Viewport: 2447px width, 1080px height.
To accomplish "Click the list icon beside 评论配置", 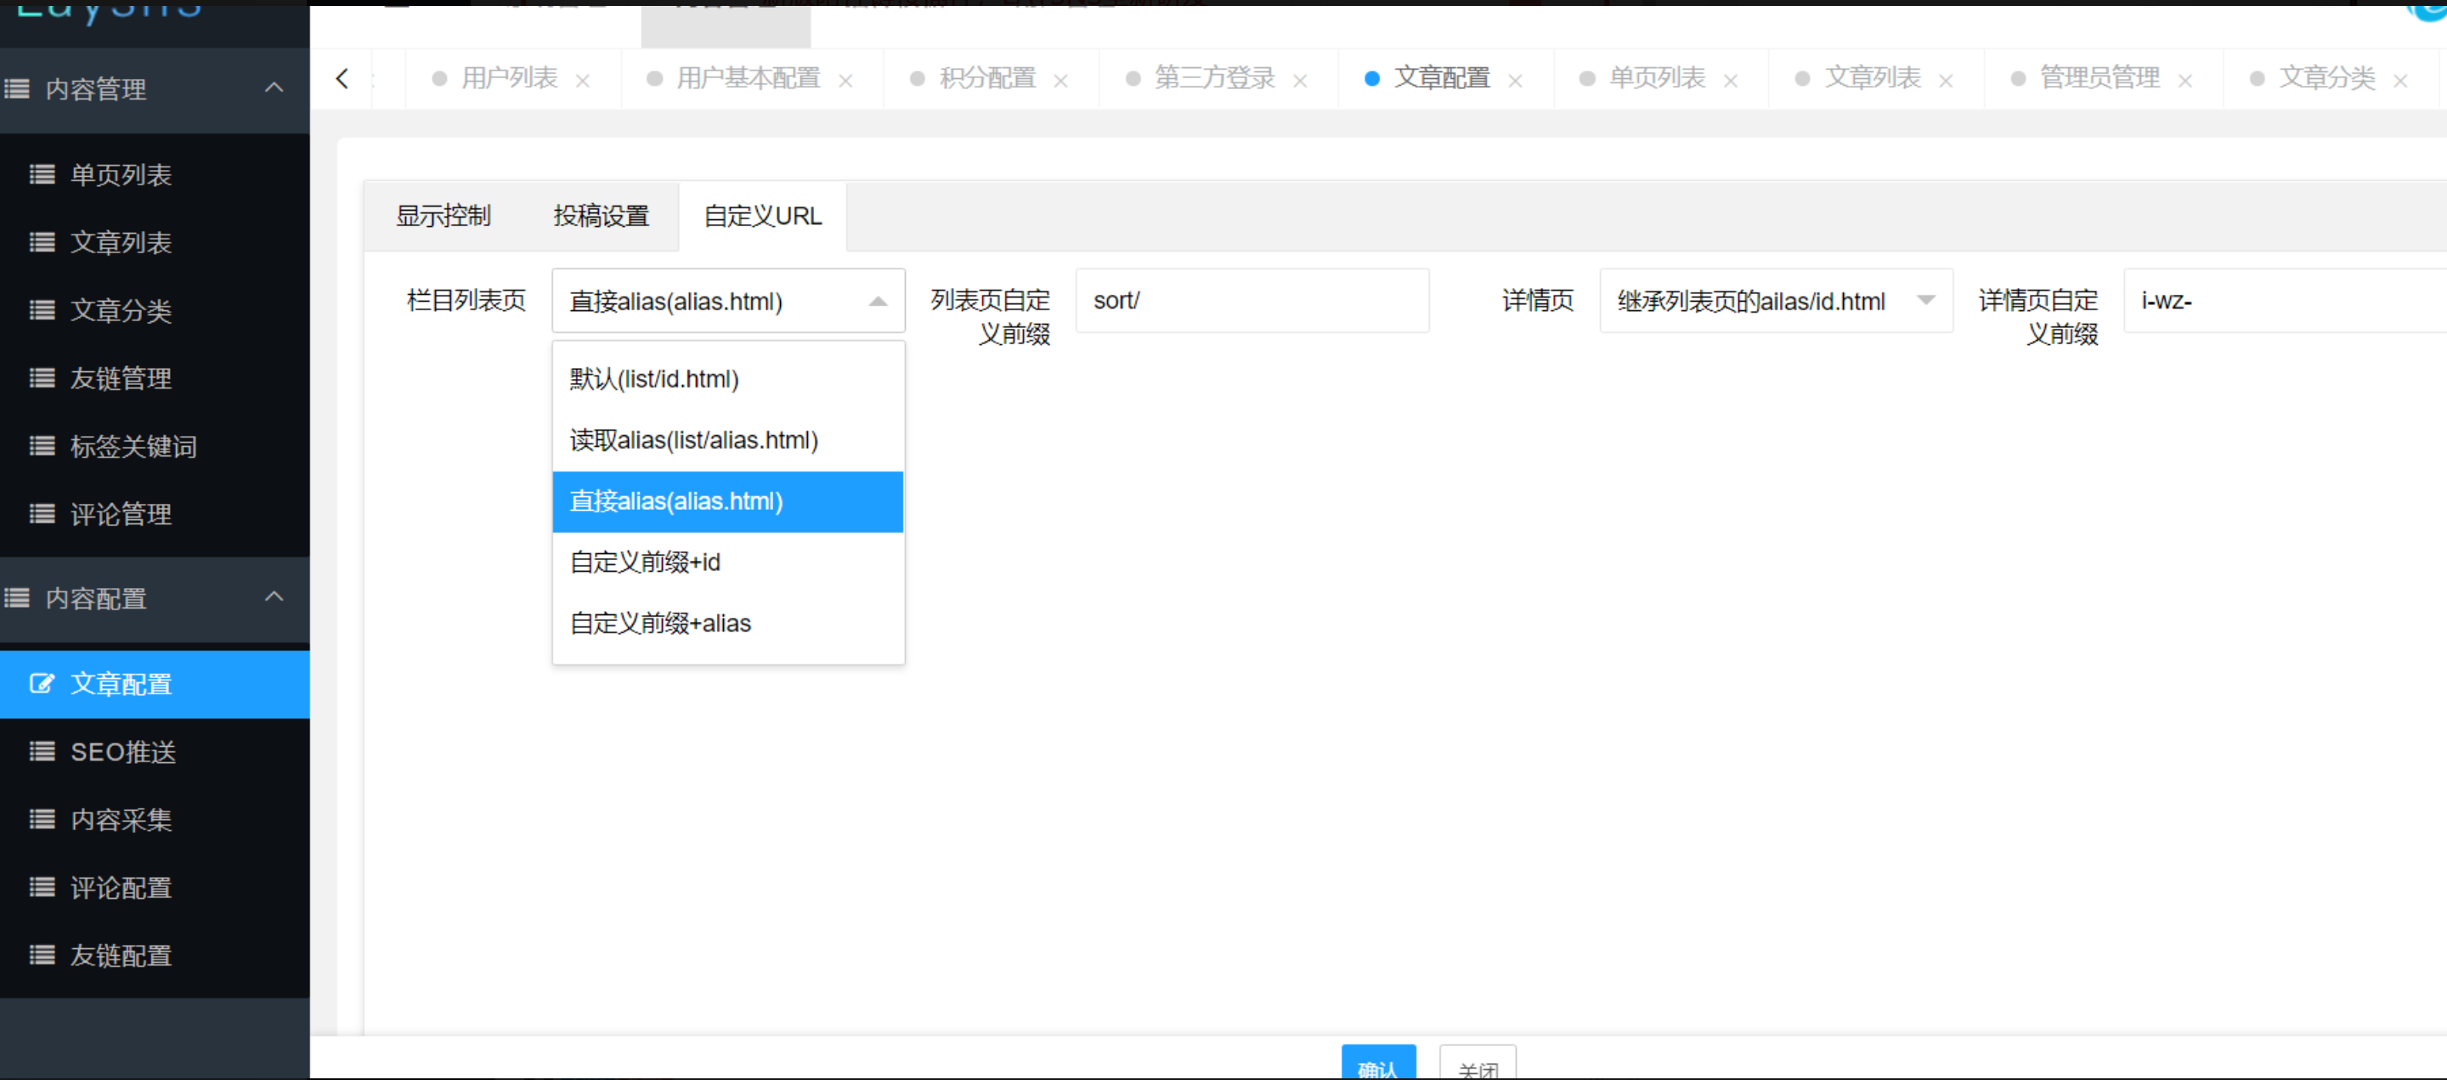I will [x=42, y=887].
